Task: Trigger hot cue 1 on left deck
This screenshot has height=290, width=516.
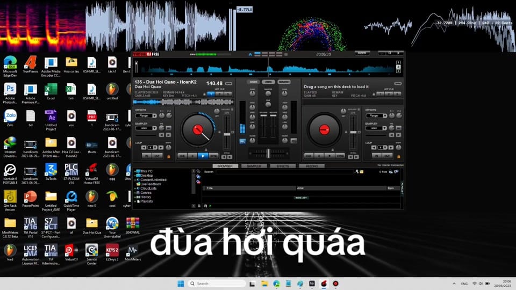Action: click(211, 93)
